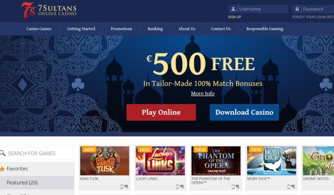Open the Promotions menu item
The image size is (334, 195).
coord(121,29)
